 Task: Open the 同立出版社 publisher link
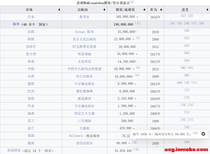pyautogui.click(x=84, y=76)
